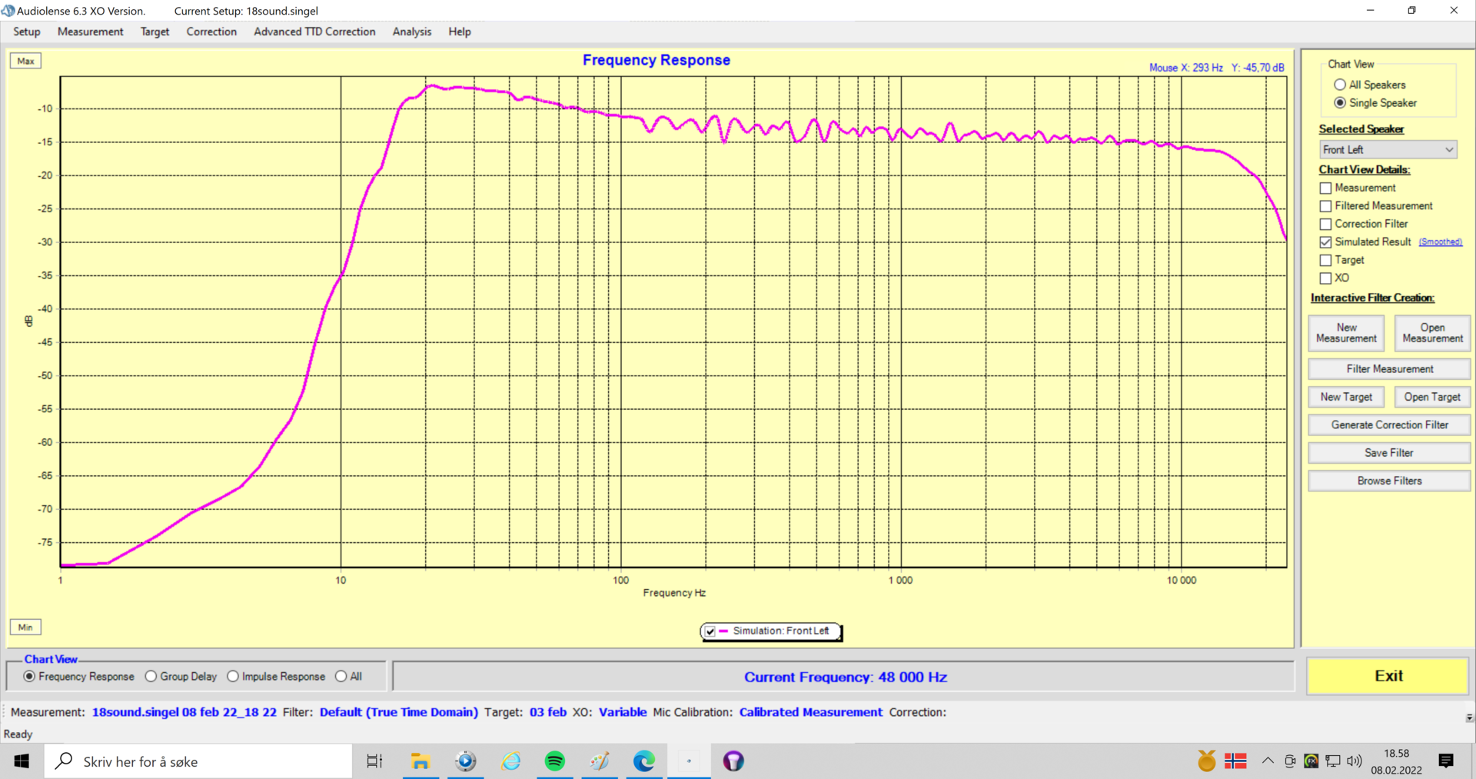Open Microsoft Edge from the taskbar
1476x779 pixels.
[644, 761]
